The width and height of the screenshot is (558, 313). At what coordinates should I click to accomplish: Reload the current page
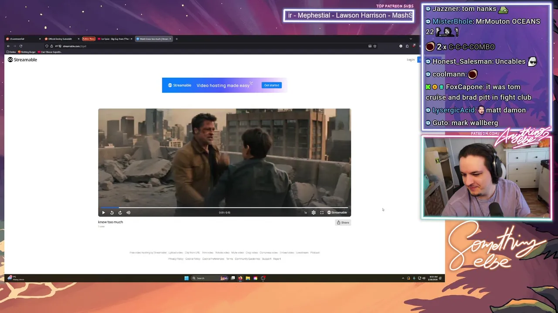pos(20,46)
